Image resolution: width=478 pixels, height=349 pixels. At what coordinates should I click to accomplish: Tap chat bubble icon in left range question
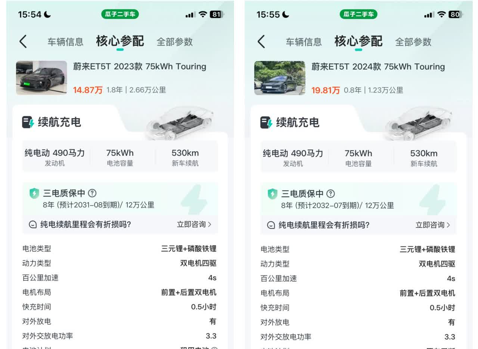click(33, 225)
